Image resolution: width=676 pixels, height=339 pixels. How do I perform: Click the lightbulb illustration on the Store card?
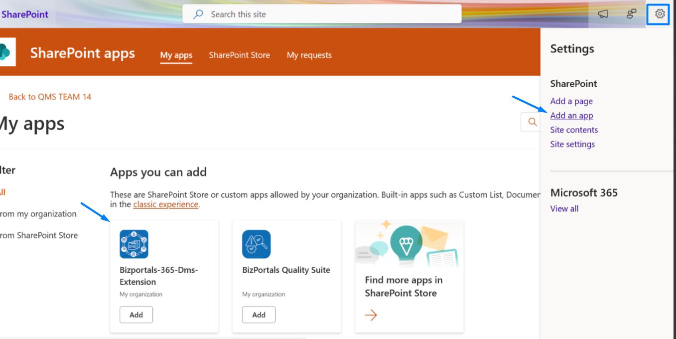pos(406,243)
